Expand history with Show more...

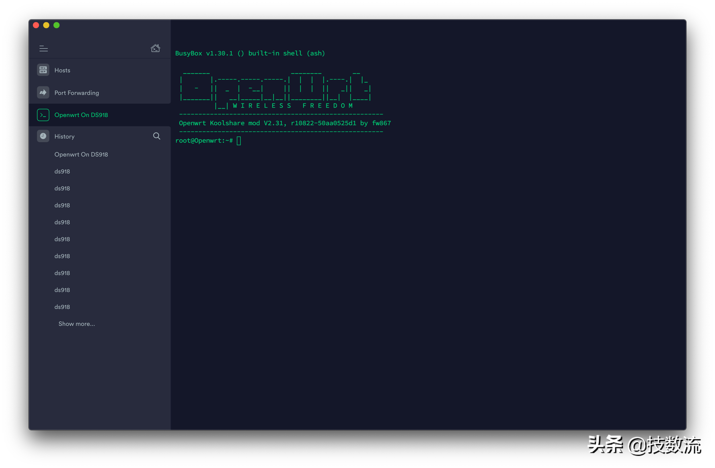coord(77,324)
